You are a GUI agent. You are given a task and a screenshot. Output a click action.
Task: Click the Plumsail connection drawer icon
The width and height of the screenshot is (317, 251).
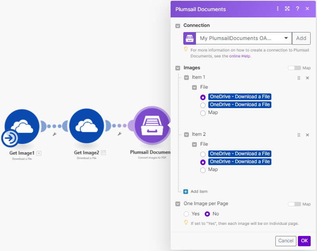(189, 38)
